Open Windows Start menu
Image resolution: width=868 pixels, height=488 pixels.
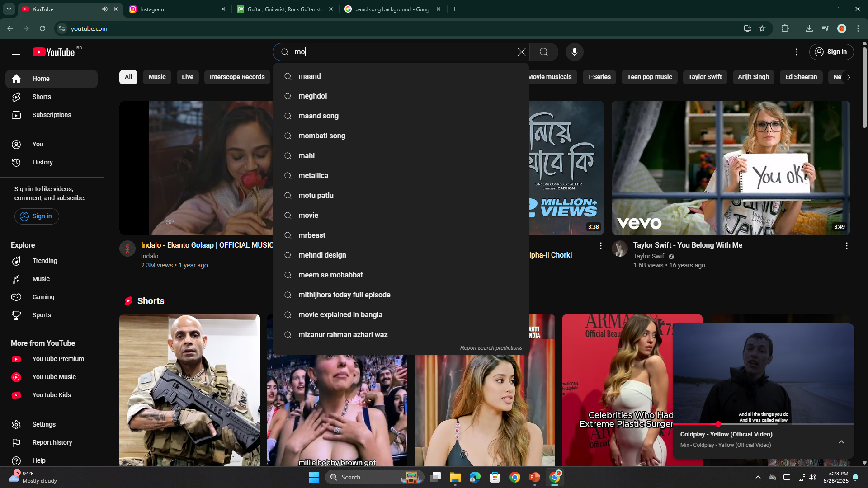(x=314, y=477)
